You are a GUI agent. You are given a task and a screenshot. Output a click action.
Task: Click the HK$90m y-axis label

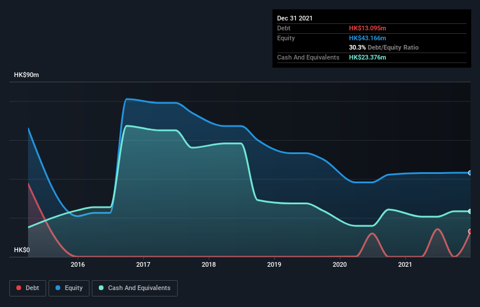click(26, 75)
